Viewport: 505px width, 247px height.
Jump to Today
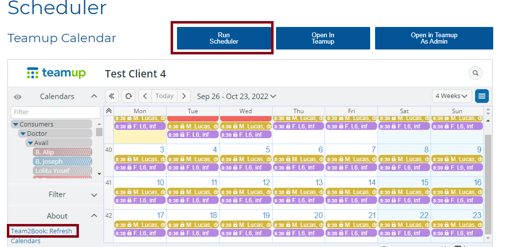point(165,96)
